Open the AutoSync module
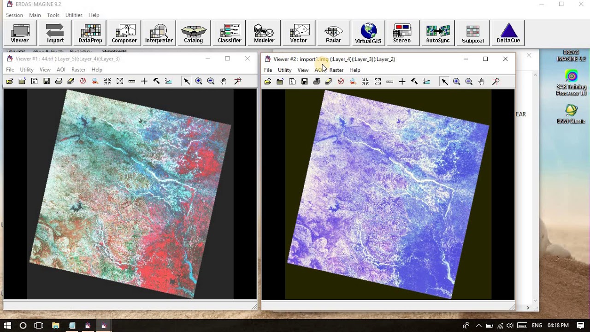Image resolution: width=590 pixels, height=332 pixels. pos(438,33)
